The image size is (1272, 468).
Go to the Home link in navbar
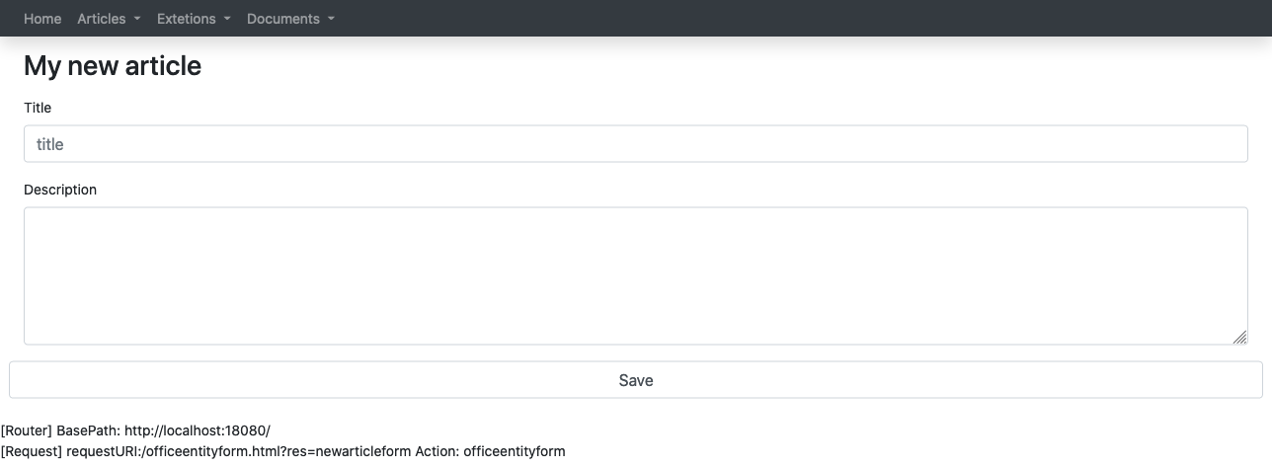42,19
